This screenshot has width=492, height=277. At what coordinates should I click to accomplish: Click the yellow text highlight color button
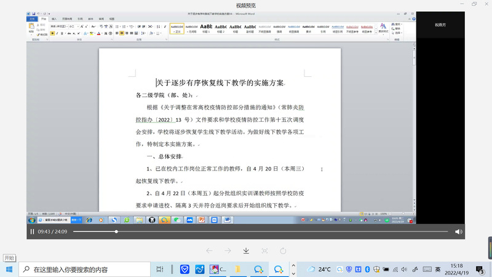click(91, 33)
